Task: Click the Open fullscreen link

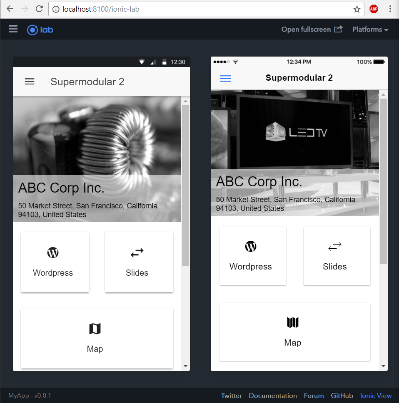Action: [312, 29]
